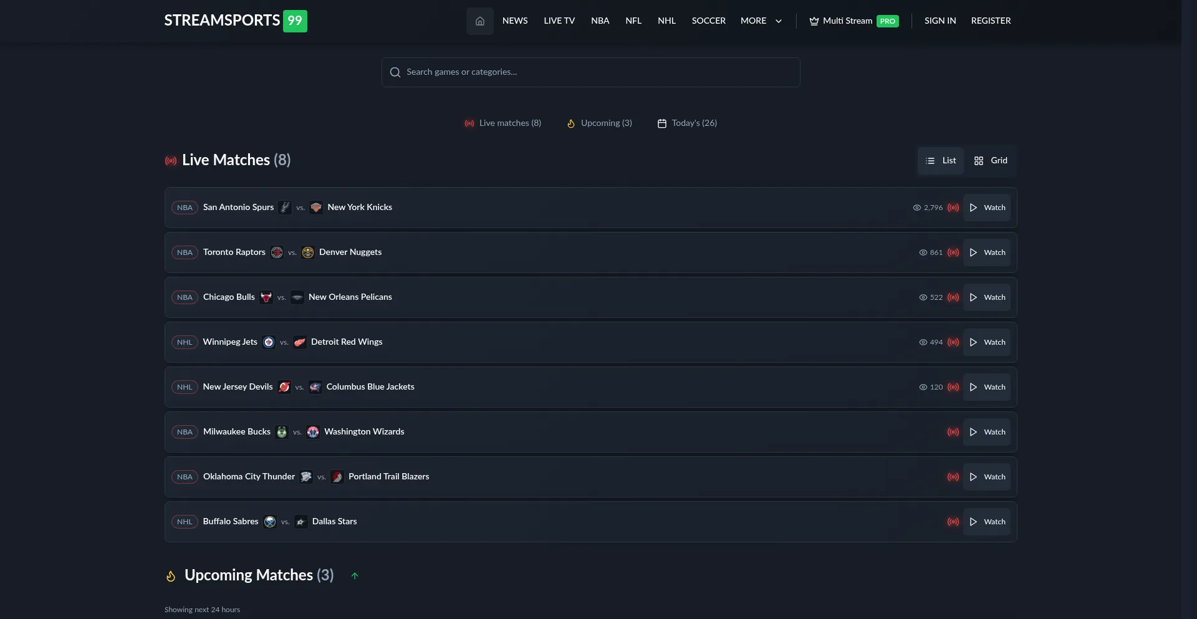Click San Antonio Spurs team logo
Screen dimensions: 1197x619
click(x=285, y=208)
